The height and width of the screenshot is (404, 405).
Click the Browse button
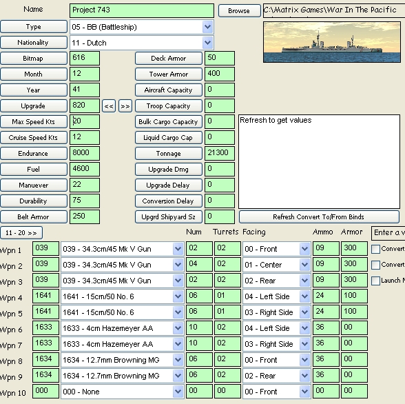[239, 11]
